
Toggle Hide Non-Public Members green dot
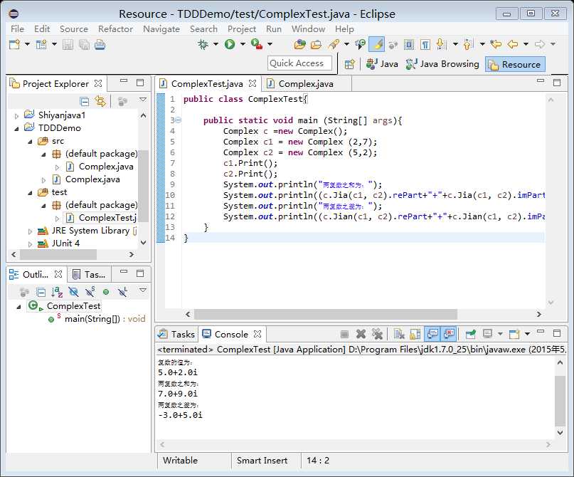point(106,292)
